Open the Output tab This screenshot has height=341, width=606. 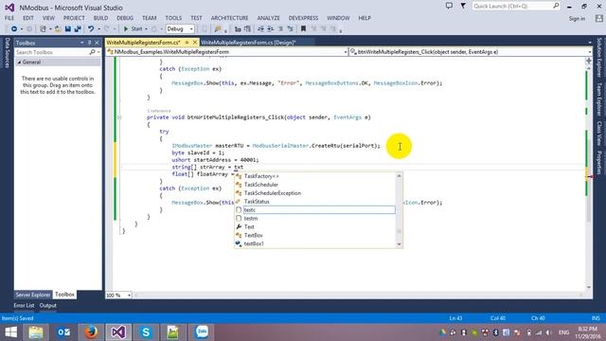pos(48,305)
